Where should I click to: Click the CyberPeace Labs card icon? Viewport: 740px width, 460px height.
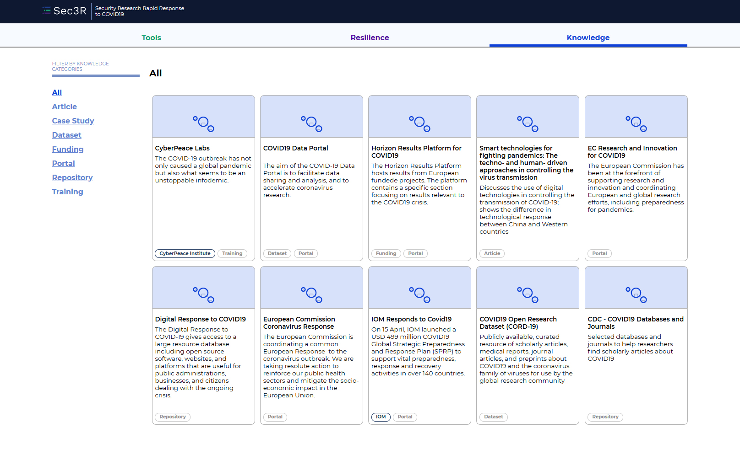tap(203, 123)
